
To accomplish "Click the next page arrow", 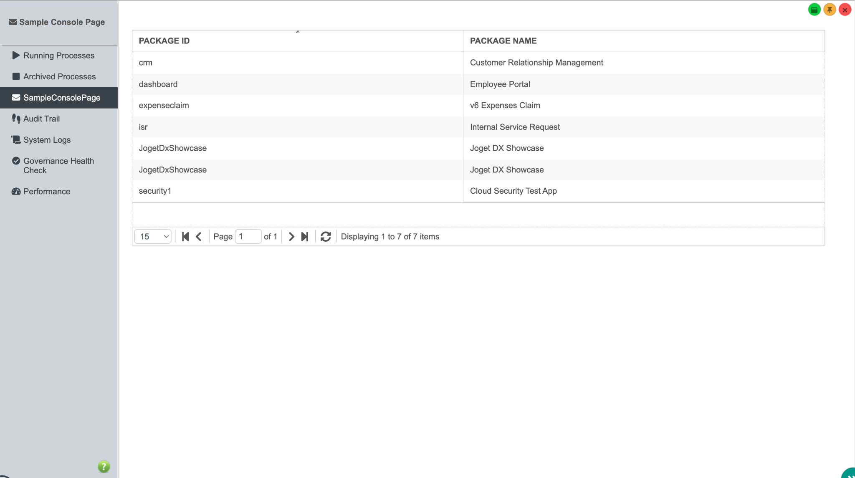I will tap(291, 237).
